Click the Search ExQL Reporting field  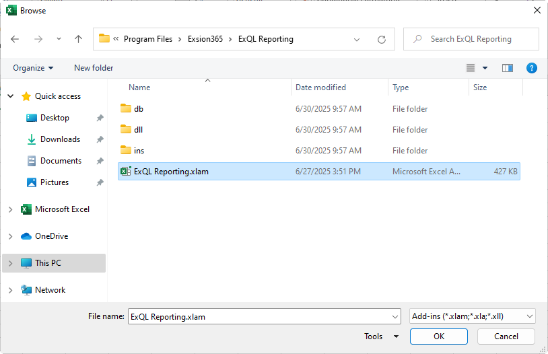pos(471,39)
